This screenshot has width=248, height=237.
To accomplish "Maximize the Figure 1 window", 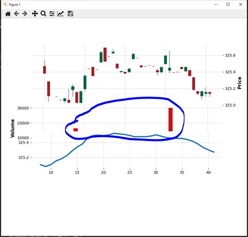I will [228, 4].
